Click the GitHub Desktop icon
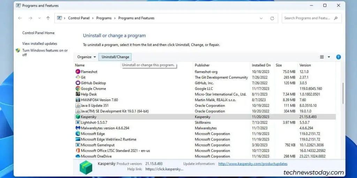Image resolution: width=357 pixels, height=178 pixels. [x=78, y=83]
